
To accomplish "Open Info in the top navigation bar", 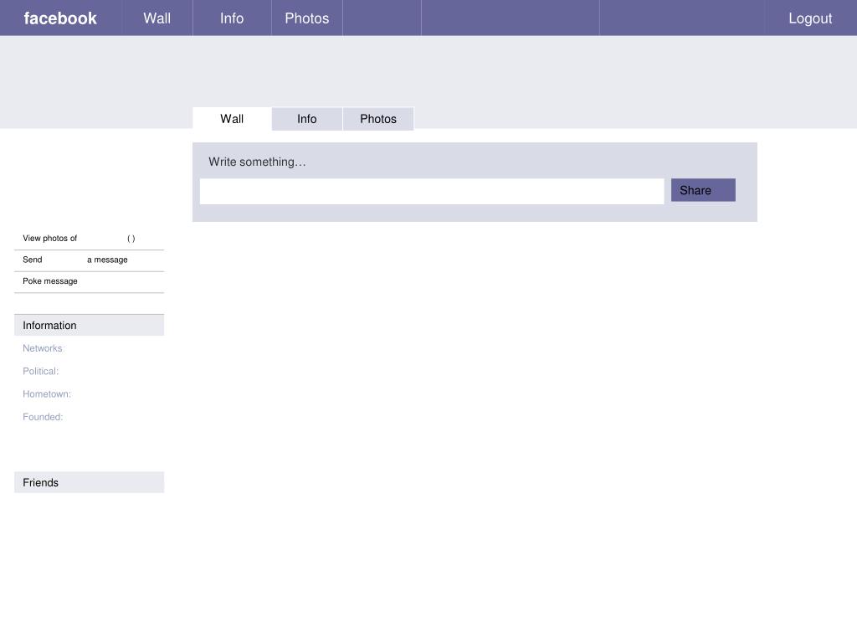I will pyautogui.click(x=232, y=18).
